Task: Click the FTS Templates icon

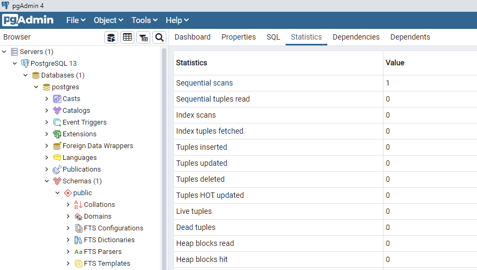Action: [x=78, y=264]
